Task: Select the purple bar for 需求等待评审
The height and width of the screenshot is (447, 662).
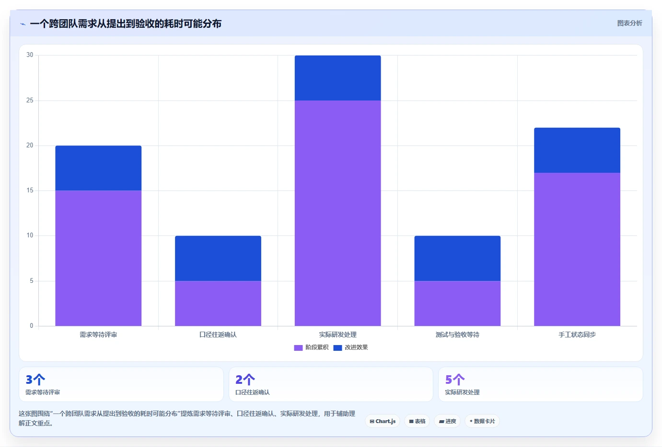Action: [98, 258]
